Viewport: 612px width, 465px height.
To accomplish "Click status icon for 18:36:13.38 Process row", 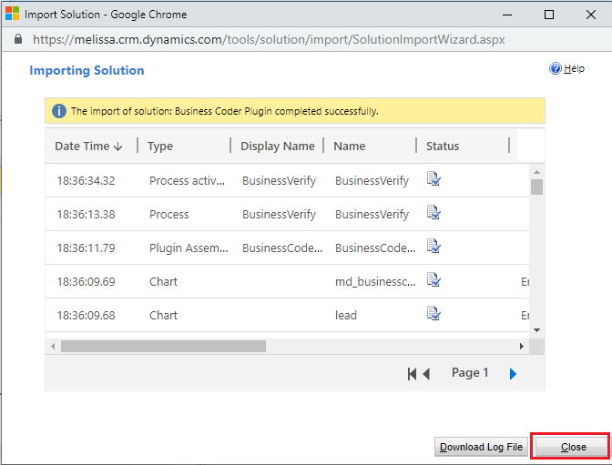I will pos(433,213).
